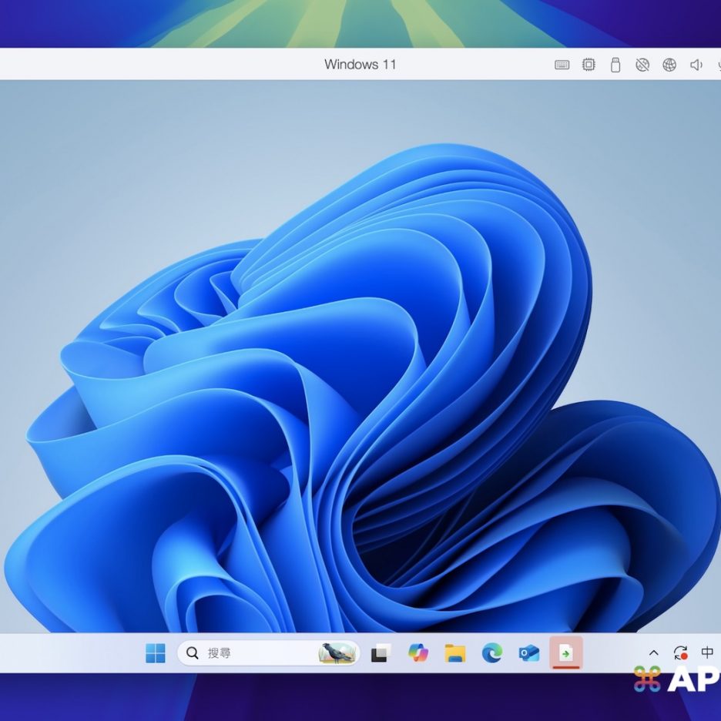
Task: Open the Windows Start menu
Action: click(x=156, y=653)
